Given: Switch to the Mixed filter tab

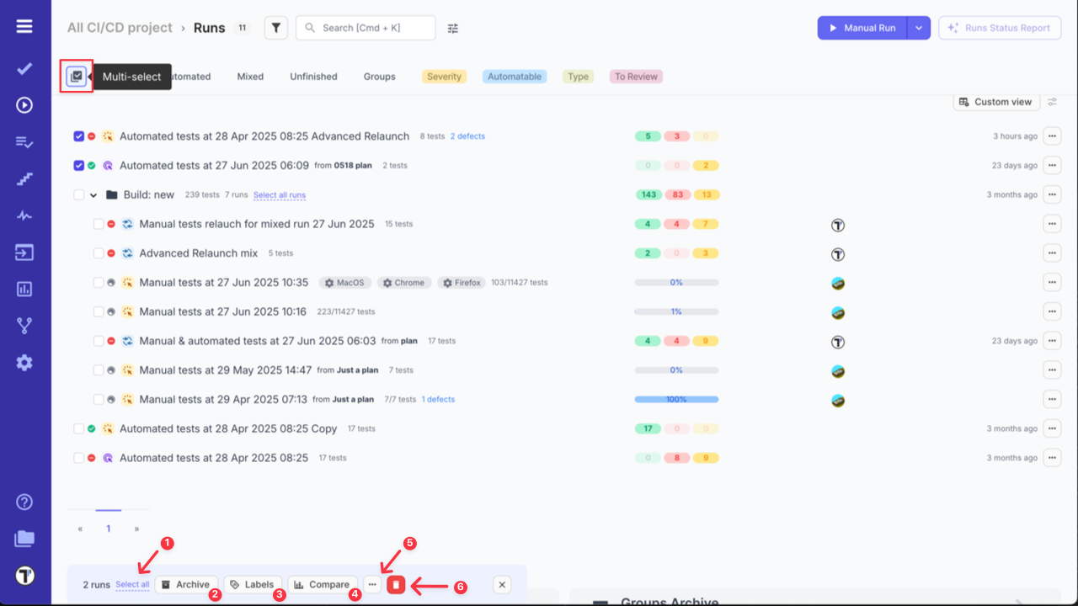Looking at the screenshot, I should (x=250, y=76).
